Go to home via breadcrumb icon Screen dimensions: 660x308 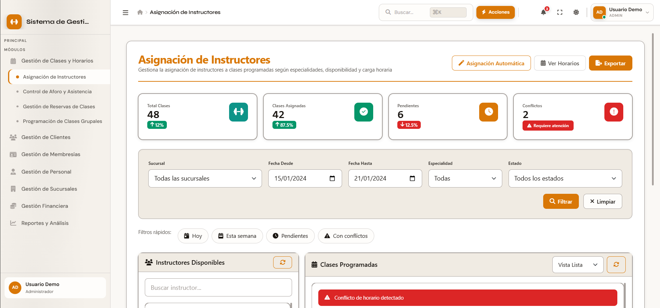140,12
